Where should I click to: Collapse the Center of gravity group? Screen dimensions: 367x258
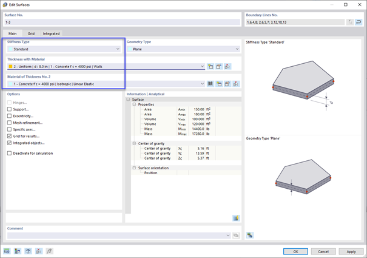pos(134,143)
